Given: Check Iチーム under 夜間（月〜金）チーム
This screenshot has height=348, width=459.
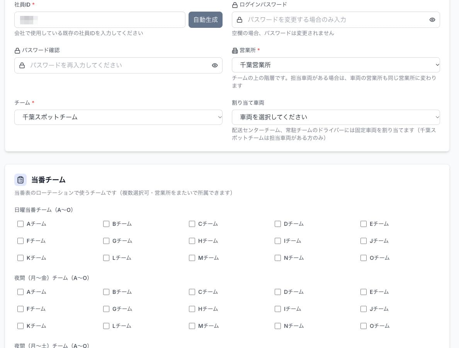Looking at the screenshot, I should tap(278, 309).
